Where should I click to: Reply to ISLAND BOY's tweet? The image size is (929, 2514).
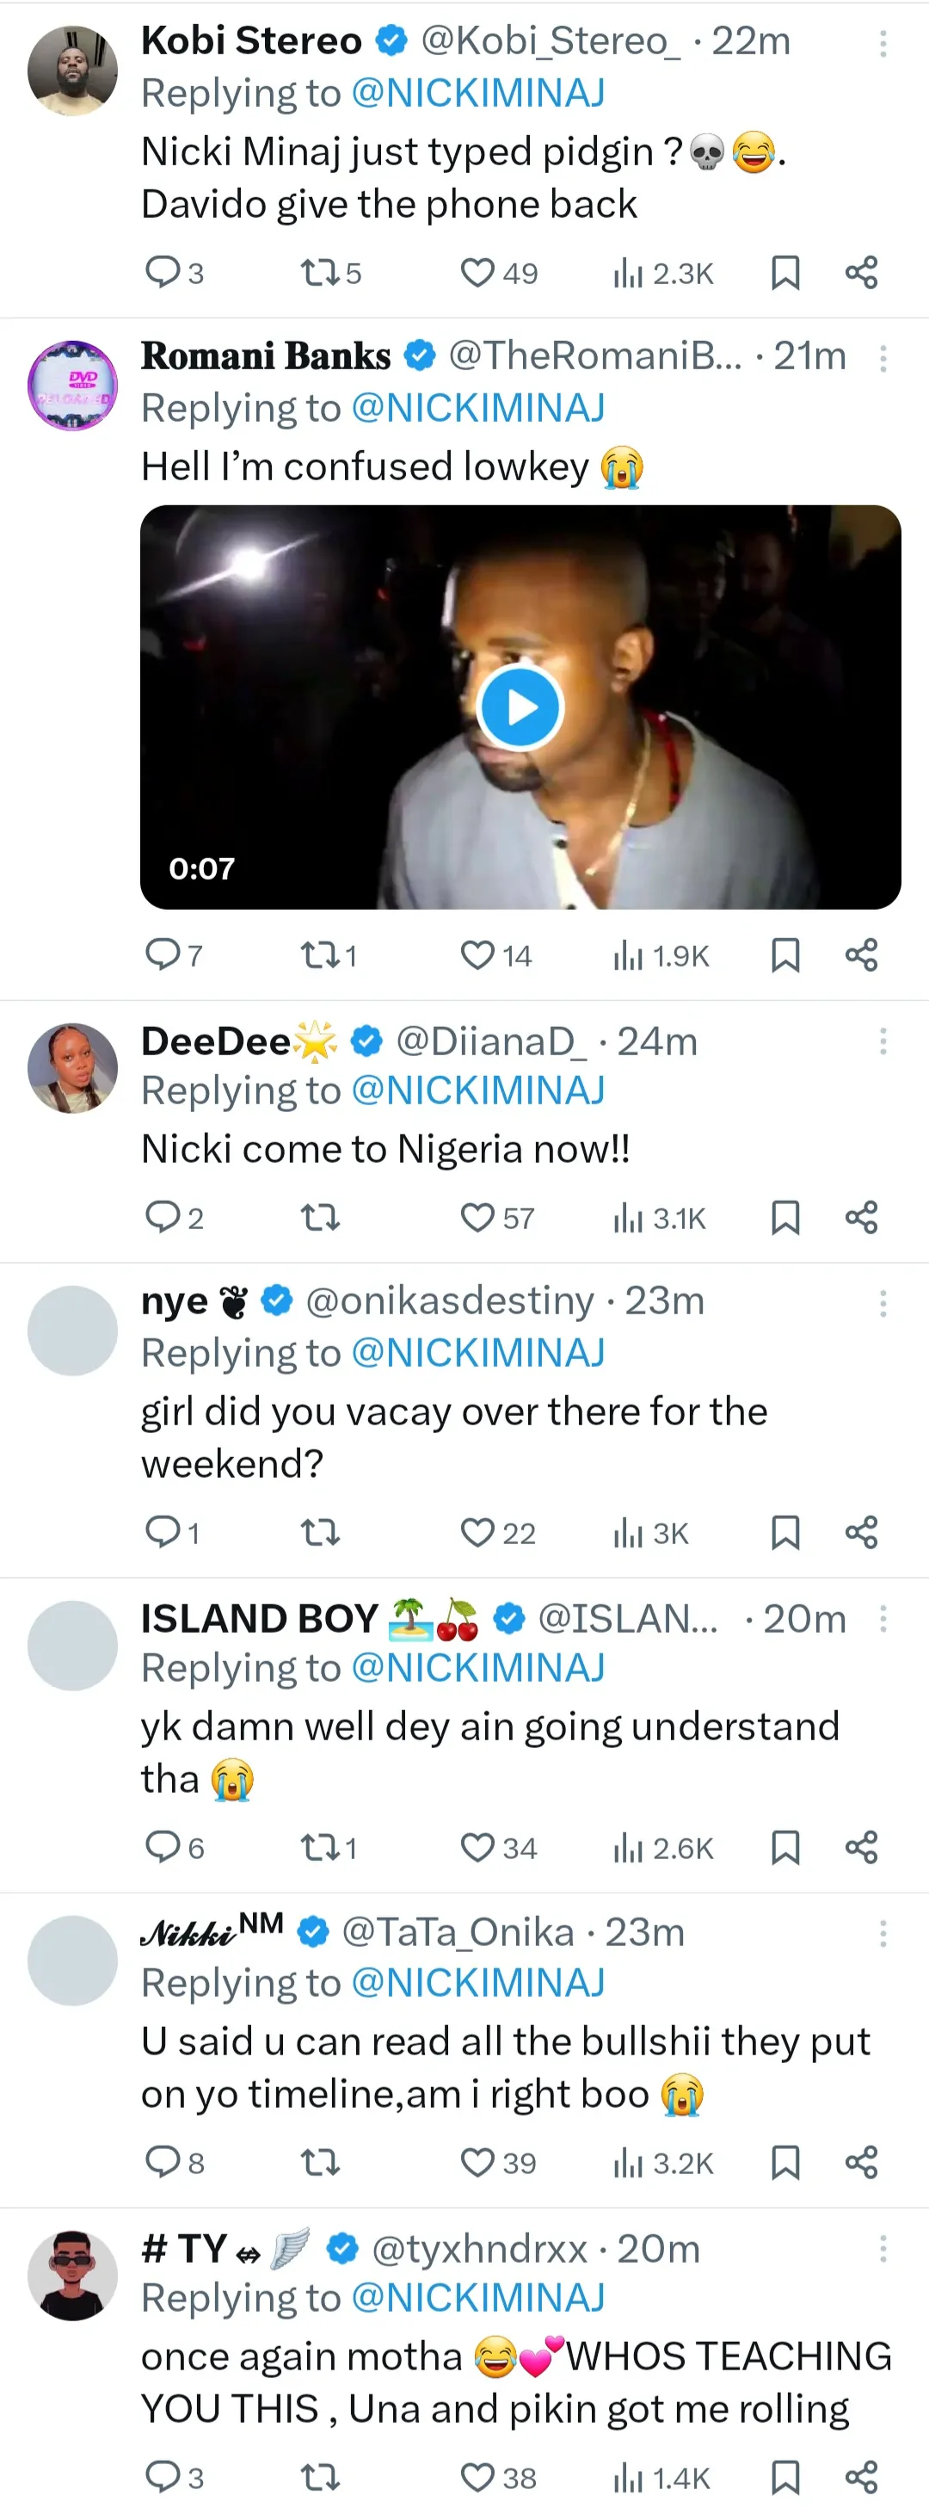[162, 1846]
